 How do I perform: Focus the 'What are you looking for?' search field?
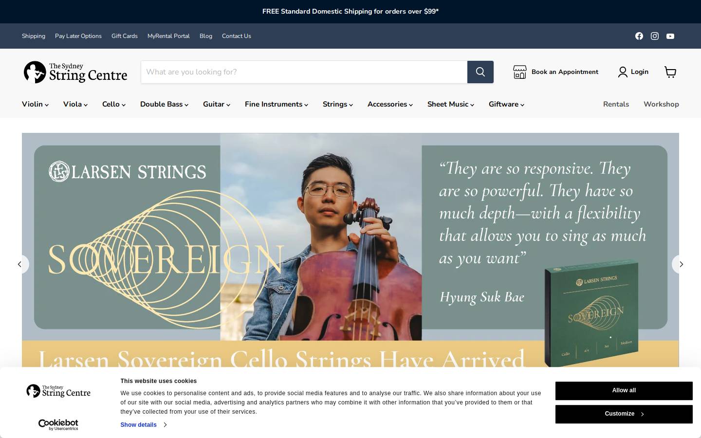tap(304, 72)
